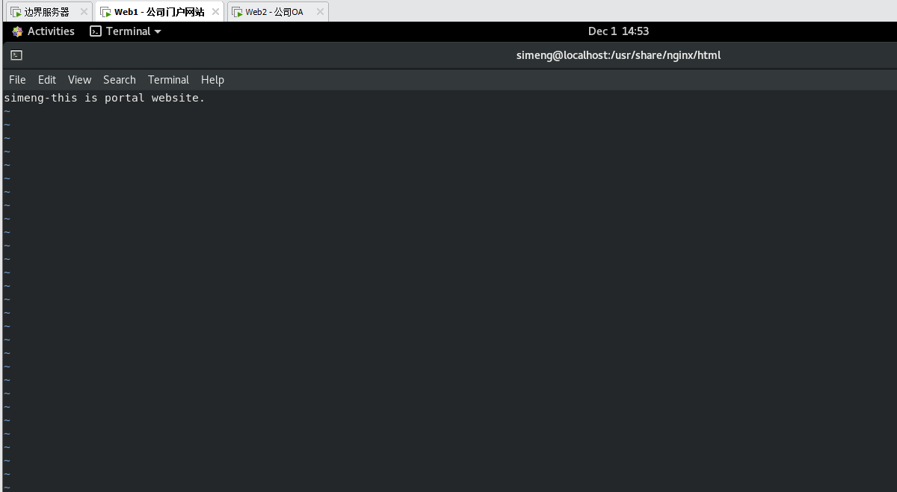The width and height of the screenshot is (897, 492).
Task: Click the terminal icon in window title bar
Action: click(x=16, y=55)
